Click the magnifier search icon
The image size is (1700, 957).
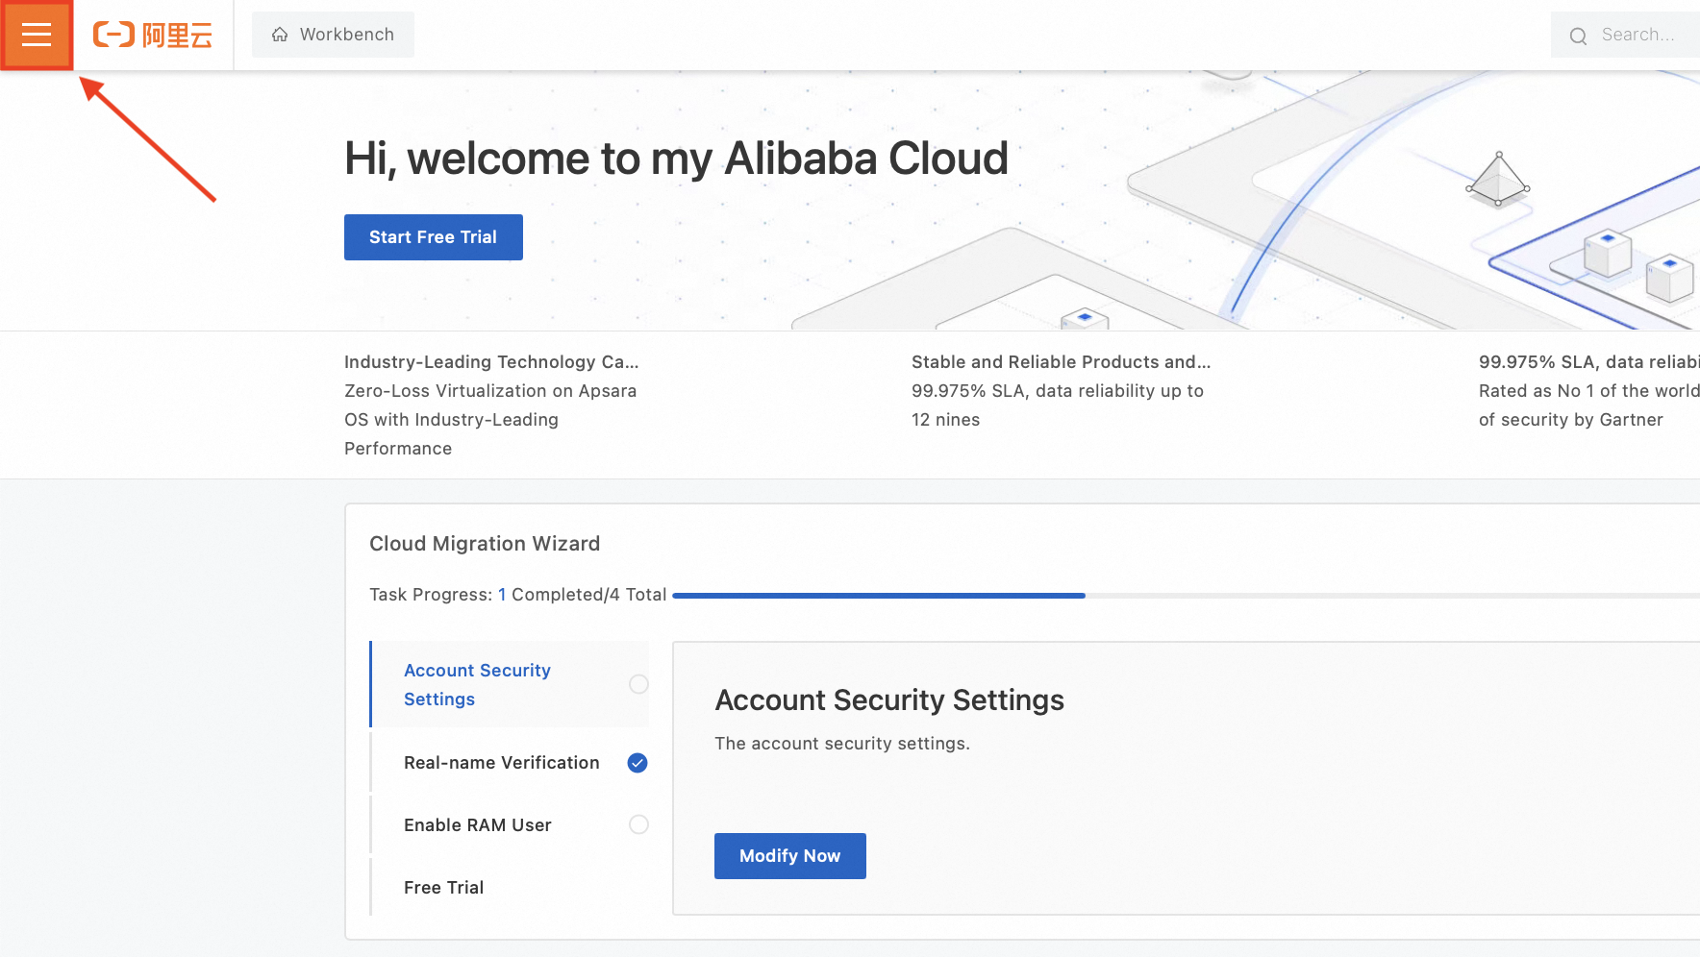1578,36
